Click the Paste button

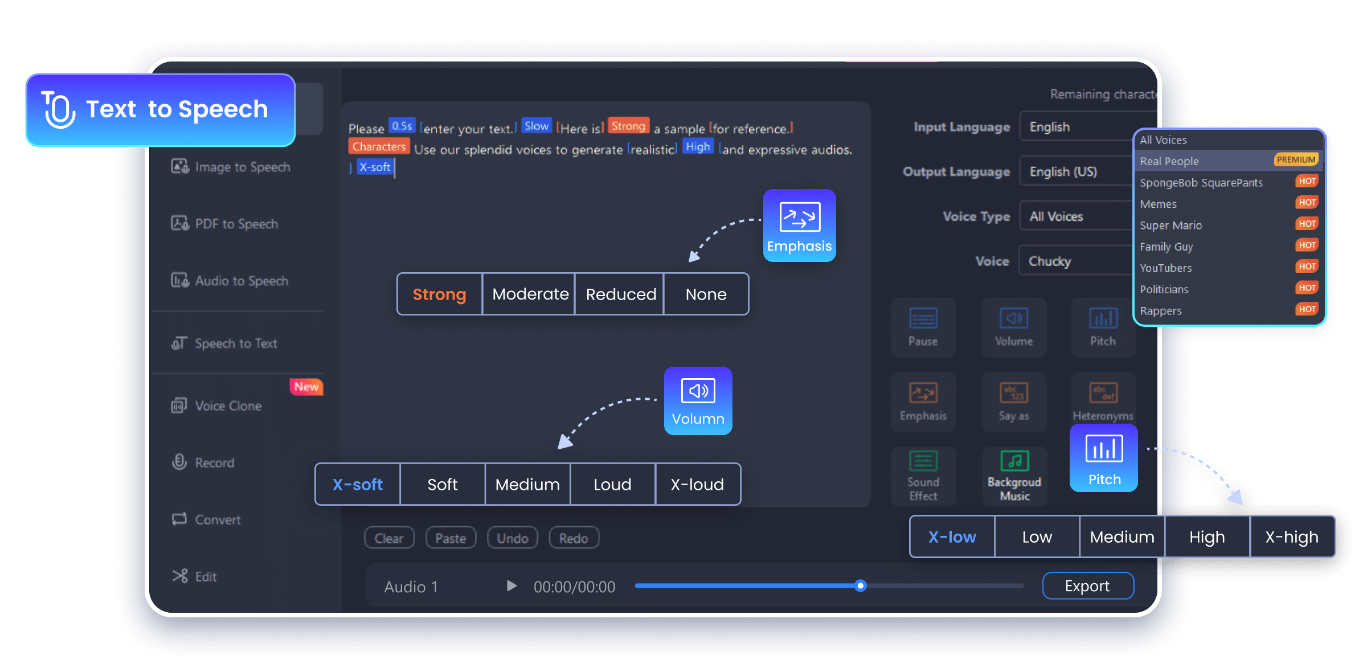point(445,539)
